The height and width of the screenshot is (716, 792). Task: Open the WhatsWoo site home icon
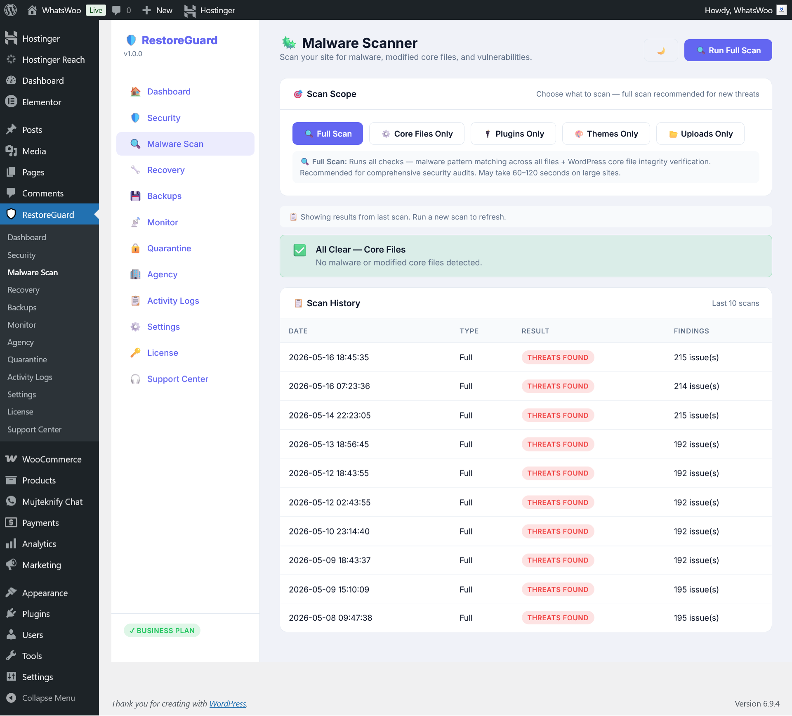click(32, 10)
